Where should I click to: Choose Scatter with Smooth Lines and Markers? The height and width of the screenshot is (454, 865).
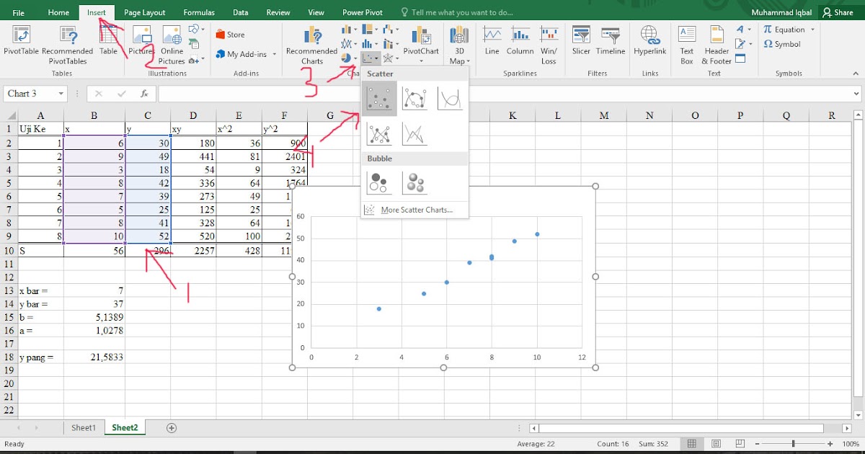414,99
